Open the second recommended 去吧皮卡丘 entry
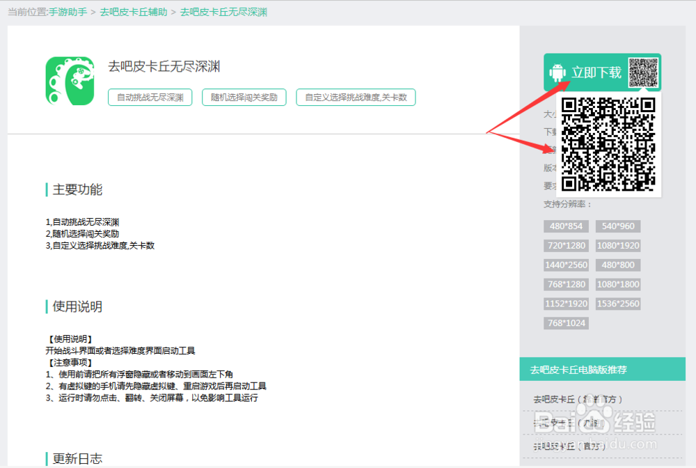The height and width of the screenshot is (468, 696). tap(569, 423)
